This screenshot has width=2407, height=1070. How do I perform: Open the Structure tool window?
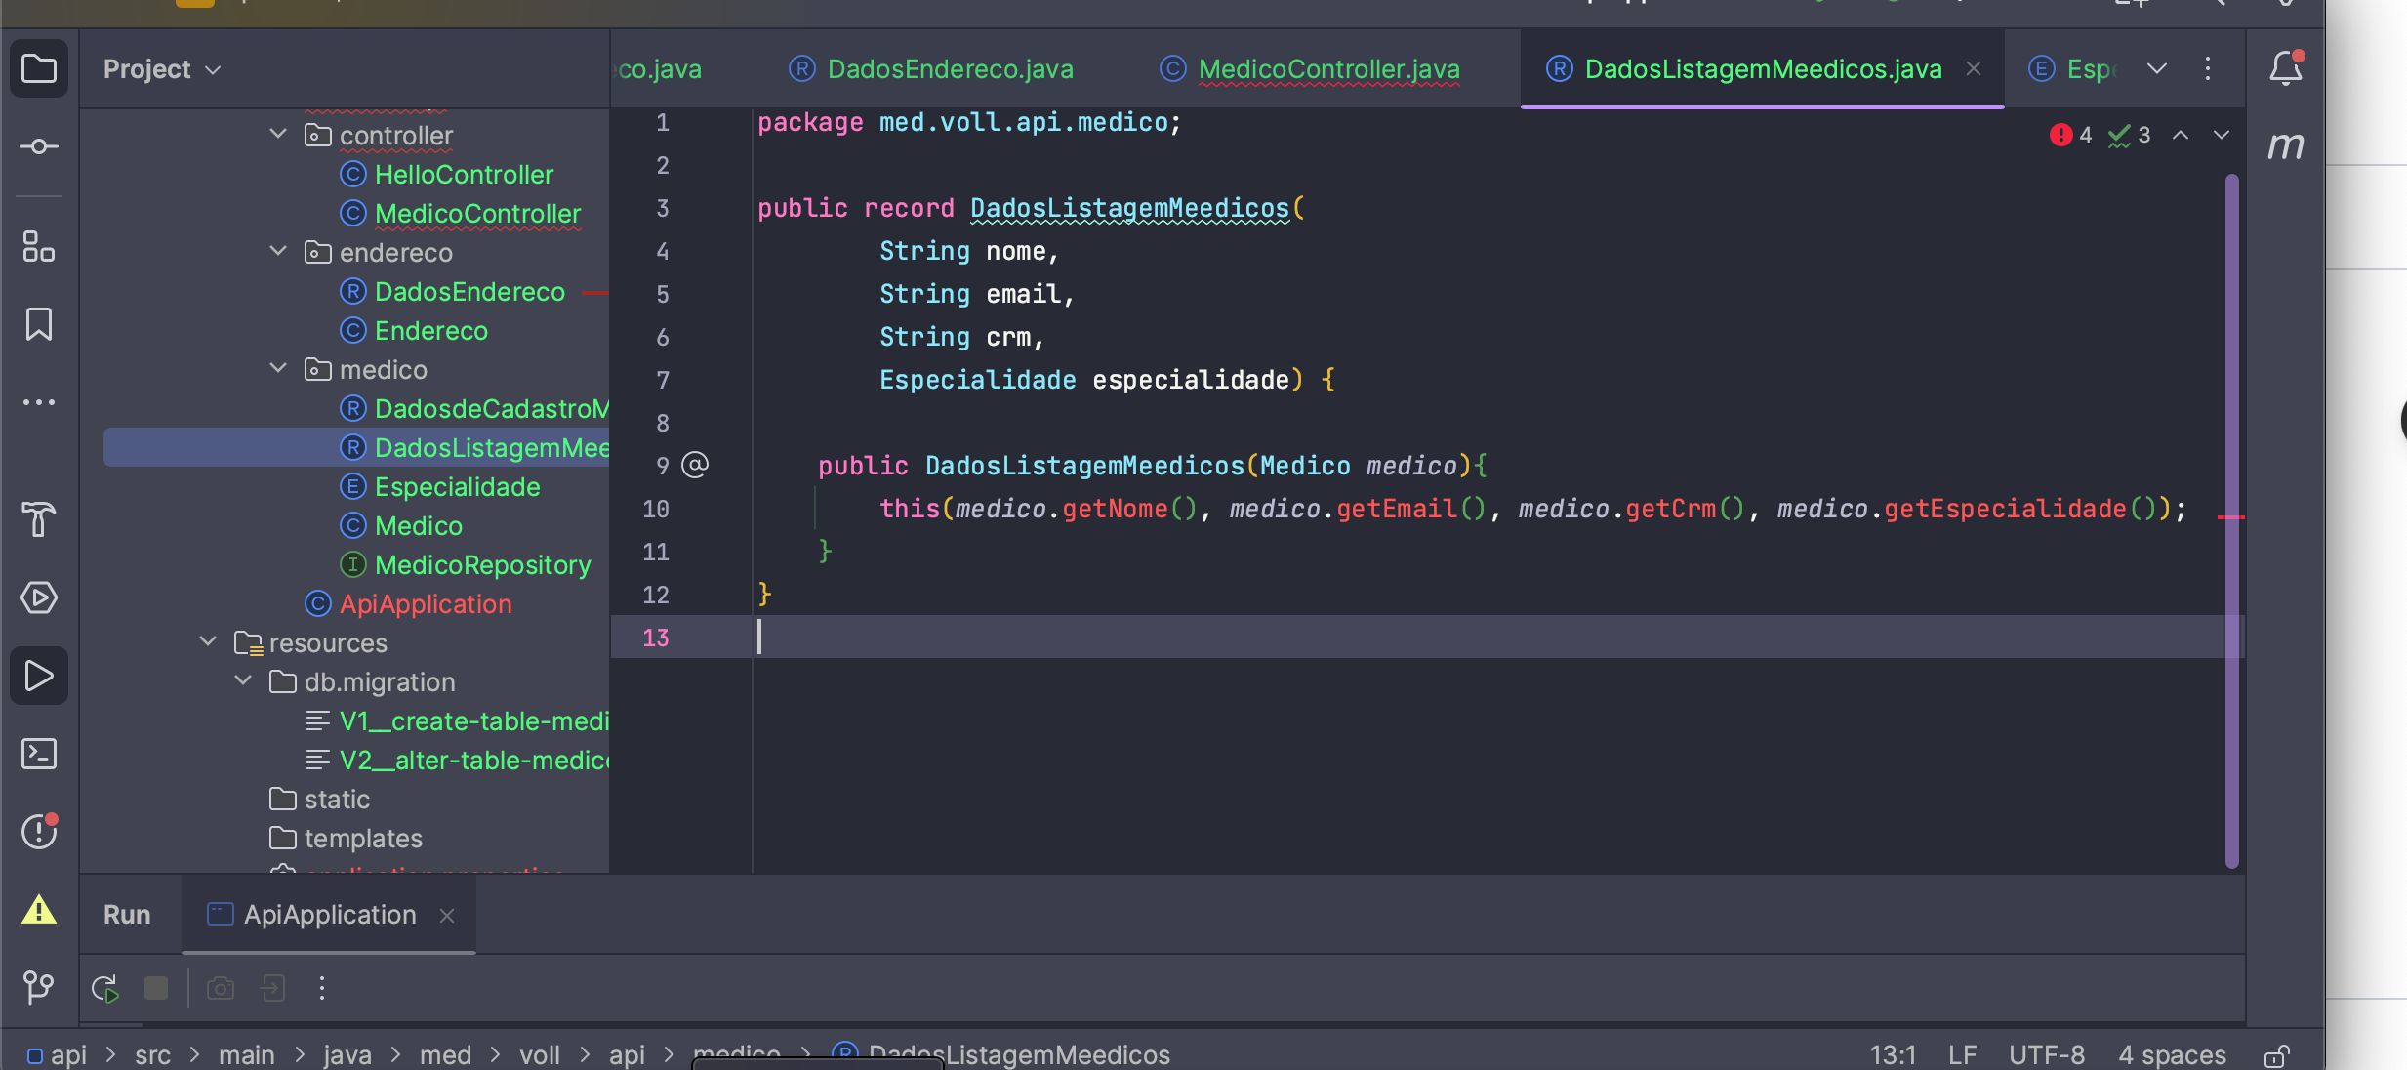(39, 246)
